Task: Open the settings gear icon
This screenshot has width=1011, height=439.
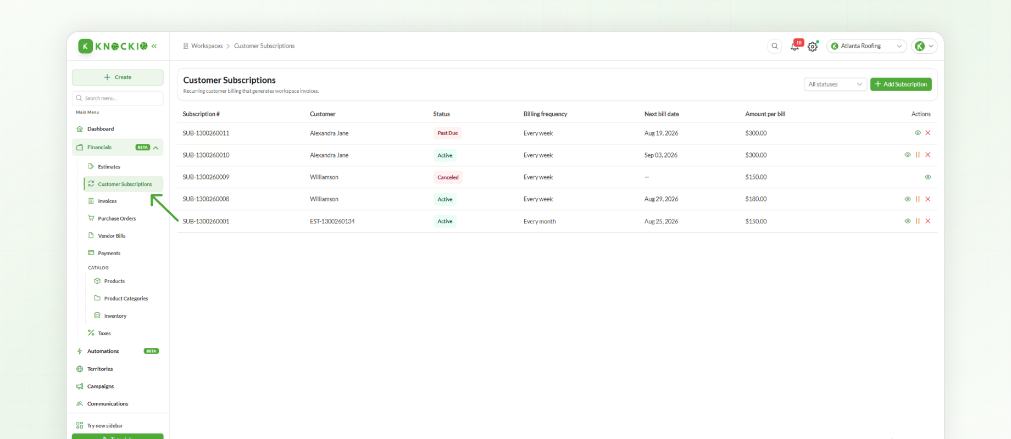Action: point(813,47)
